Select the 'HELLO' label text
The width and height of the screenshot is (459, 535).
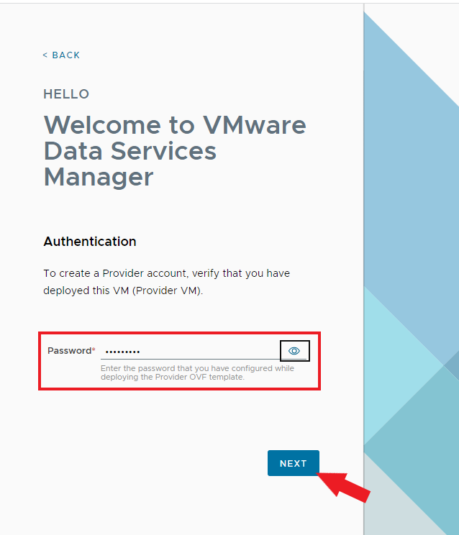click(66, 94)
